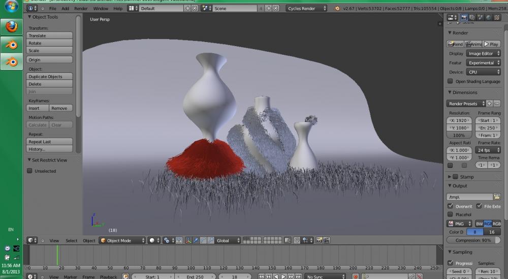
Task: Open the Global orientation dropdown
Action: click(228, 240)
